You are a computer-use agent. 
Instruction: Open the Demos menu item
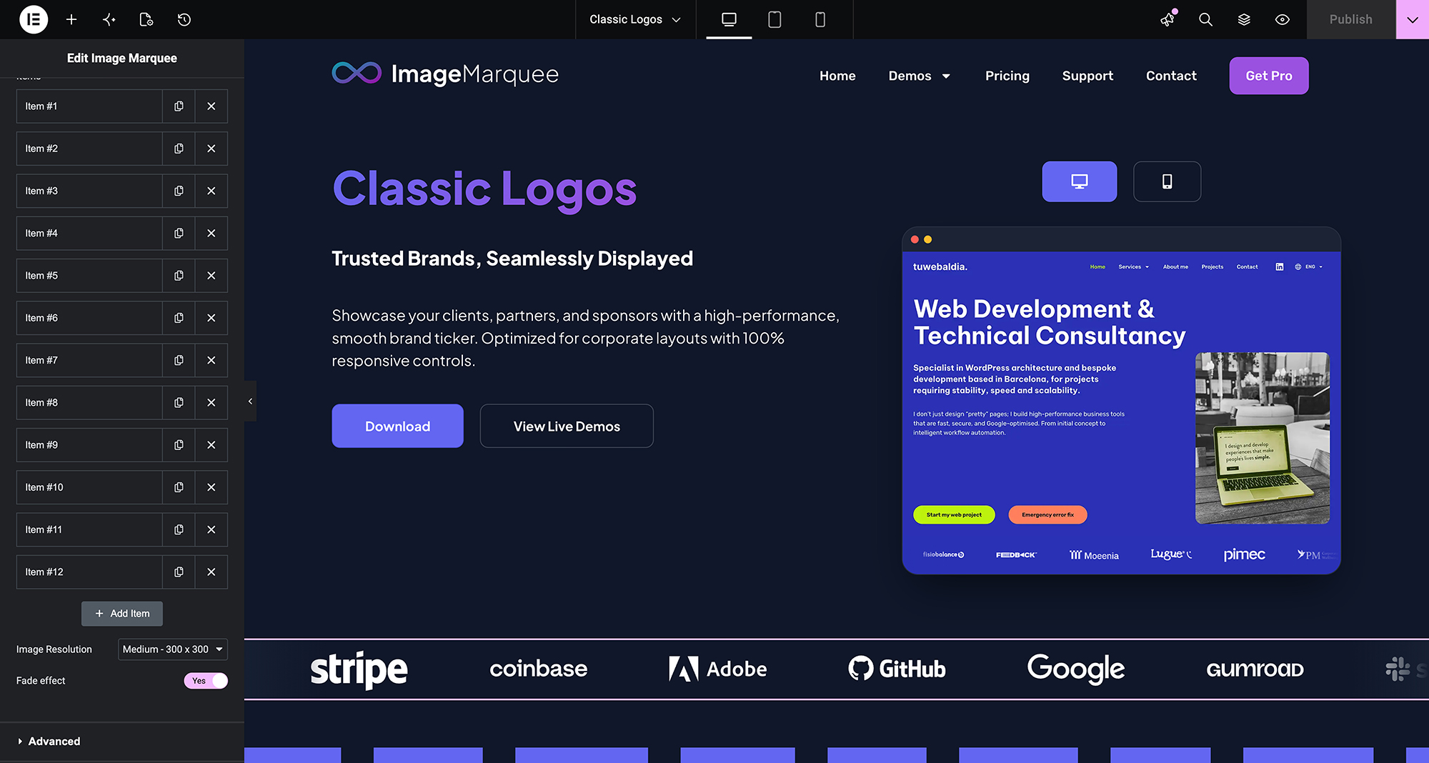(919, 76)
